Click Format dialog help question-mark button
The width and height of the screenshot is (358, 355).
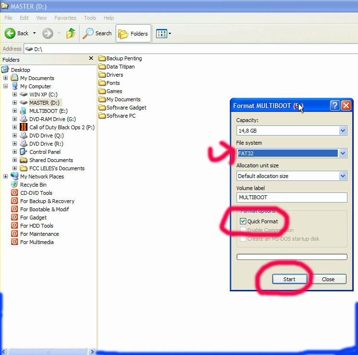pyautogui.click(x=335, y=106)
